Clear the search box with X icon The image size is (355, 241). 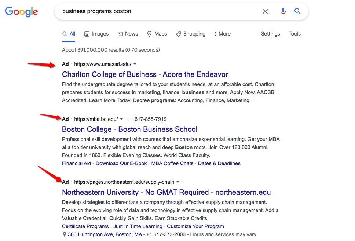click(x=265, y=11)
